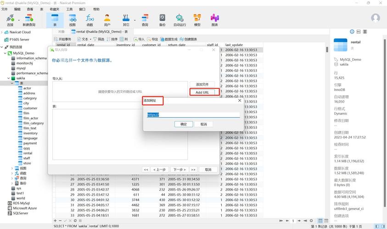Open the 收藏夹 menu
The height and width of the screenshot is (229, 387).
point(55,9)
